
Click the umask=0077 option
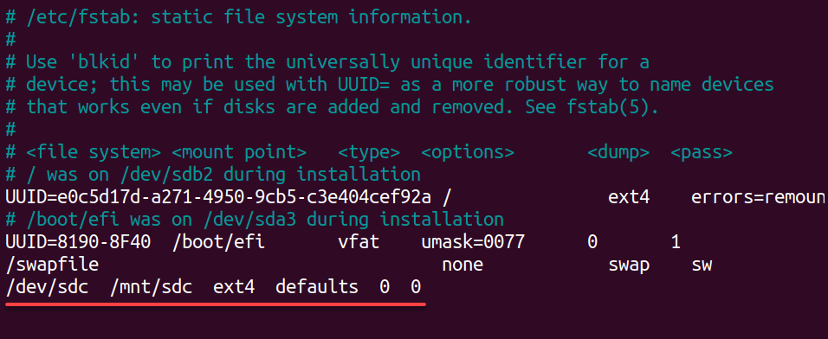pos(473,242)
